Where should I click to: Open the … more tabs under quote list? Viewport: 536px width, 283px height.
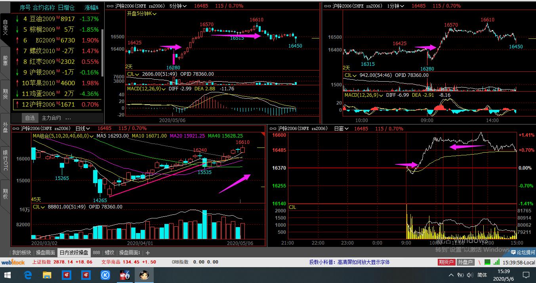click(68, 118)
